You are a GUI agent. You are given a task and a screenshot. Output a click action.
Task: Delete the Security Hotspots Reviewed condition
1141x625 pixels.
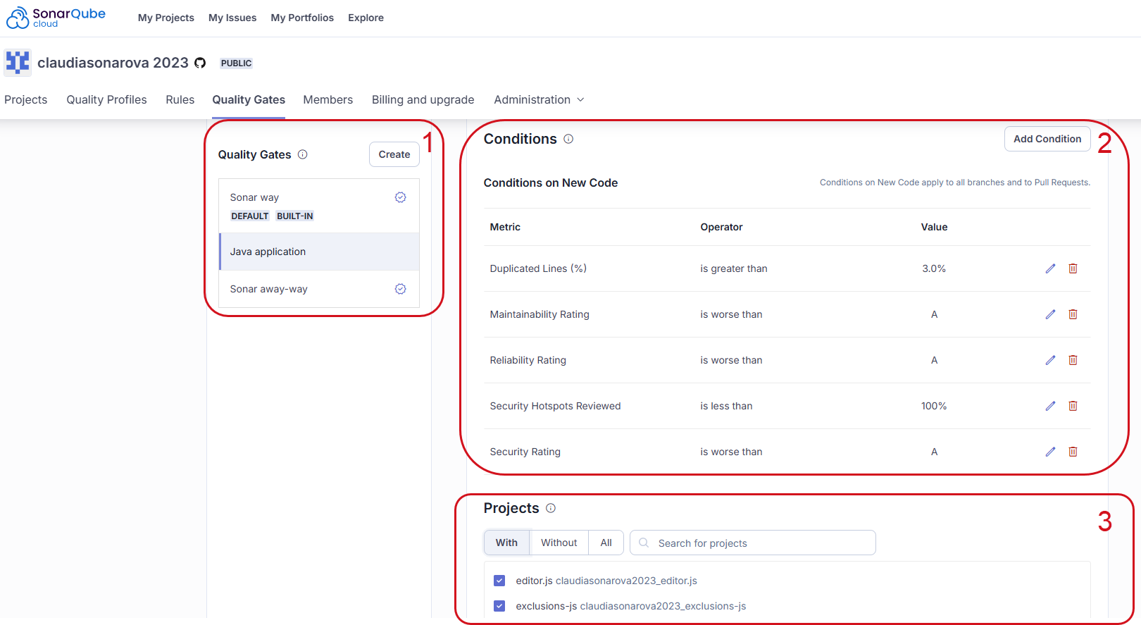click(x=1073, y=406)
